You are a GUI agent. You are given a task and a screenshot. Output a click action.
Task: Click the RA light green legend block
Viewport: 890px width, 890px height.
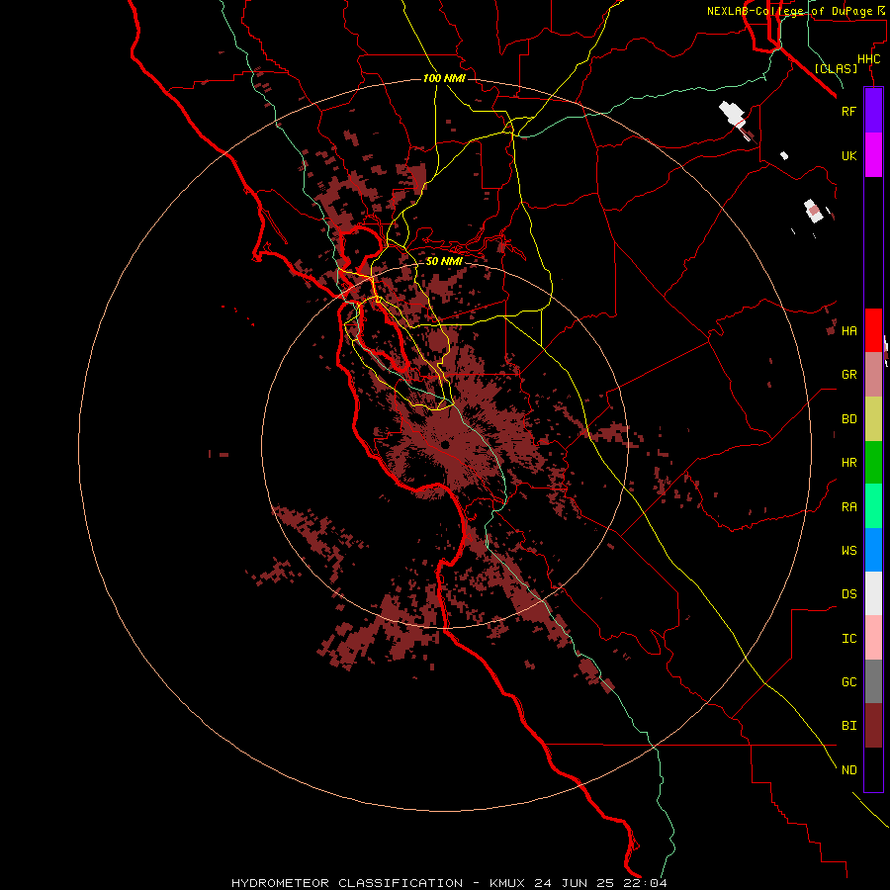pos(873,506)
